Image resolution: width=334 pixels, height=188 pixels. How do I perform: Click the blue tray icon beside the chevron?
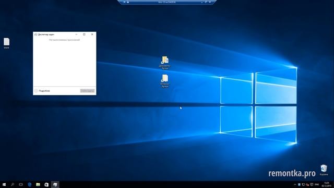(299, 185)
